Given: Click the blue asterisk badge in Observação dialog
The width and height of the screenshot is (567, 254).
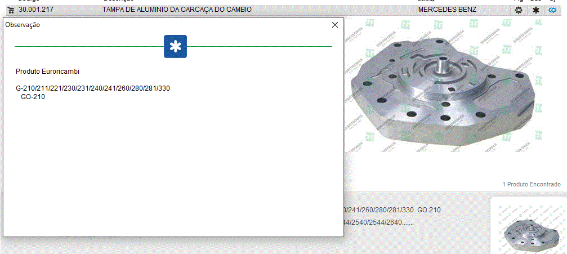Looking at the screenshot, I should pyautogui.click(x=175, y=46).
